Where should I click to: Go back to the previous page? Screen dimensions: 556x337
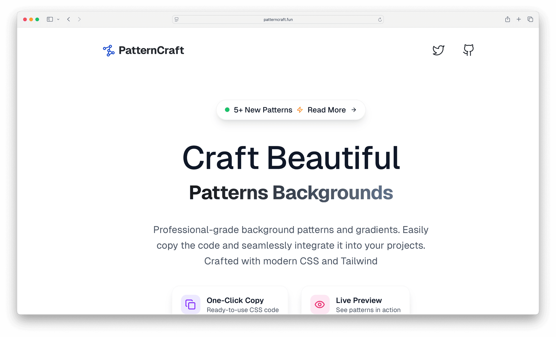(69, 19)
